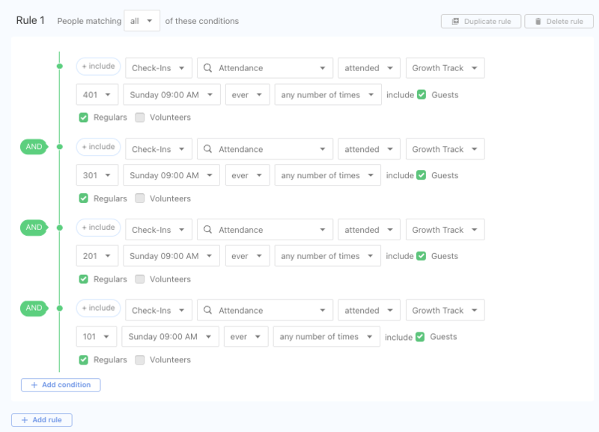Open the Check-Ins dropdown in last condition
The width and height of the screenshot is (599, 432).
(x=158, y=311)
